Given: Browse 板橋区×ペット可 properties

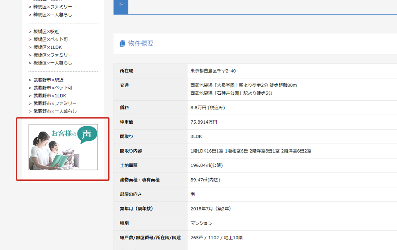Looking at the screenshot, I should pos(50,39).
